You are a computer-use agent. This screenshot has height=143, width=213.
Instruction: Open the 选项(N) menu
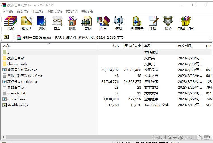pyautogui.click(x=71, y=12)
